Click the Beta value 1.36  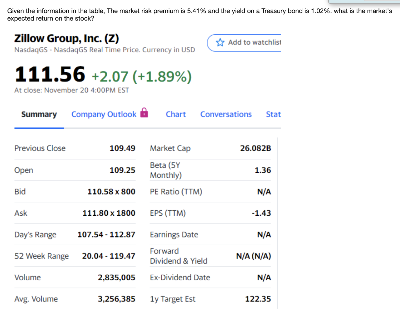point(263,170)
